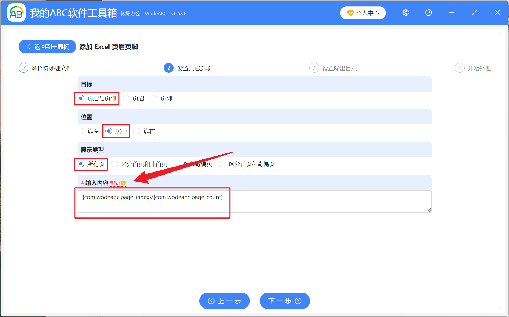Select the 靠右 position option
Screen dimensions: 509x317
[x=137, y=131]
